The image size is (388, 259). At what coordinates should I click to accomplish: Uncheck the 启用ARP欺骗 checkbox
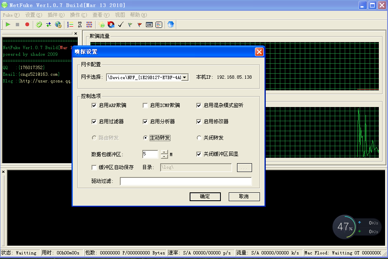click(94, 106)
